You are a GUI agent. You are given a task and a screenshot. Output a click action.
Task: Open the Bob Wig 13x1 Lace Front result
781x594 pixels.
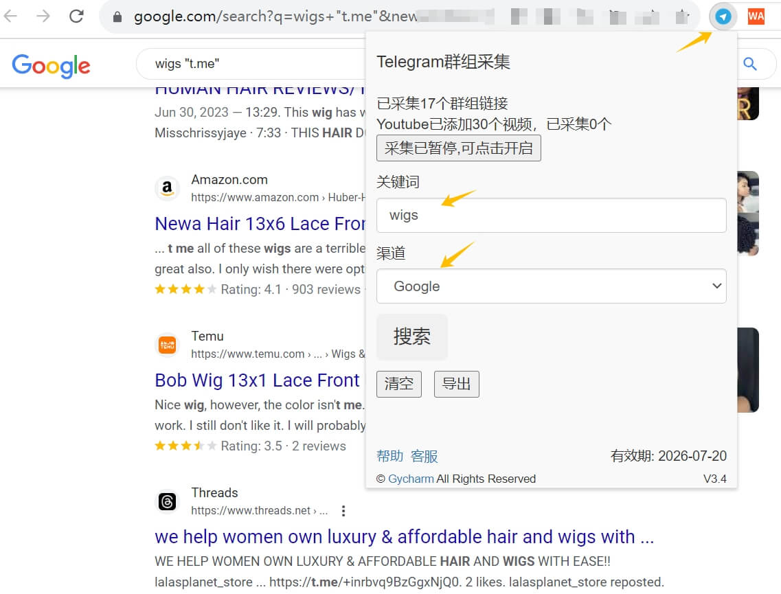[257, 380]
